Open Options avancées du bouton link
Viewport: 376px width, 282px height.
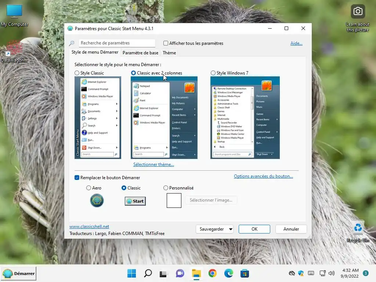pos(263,176)
